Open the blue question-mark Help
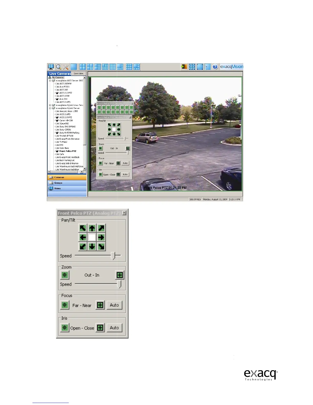313x405 pixels. (215, 67)
